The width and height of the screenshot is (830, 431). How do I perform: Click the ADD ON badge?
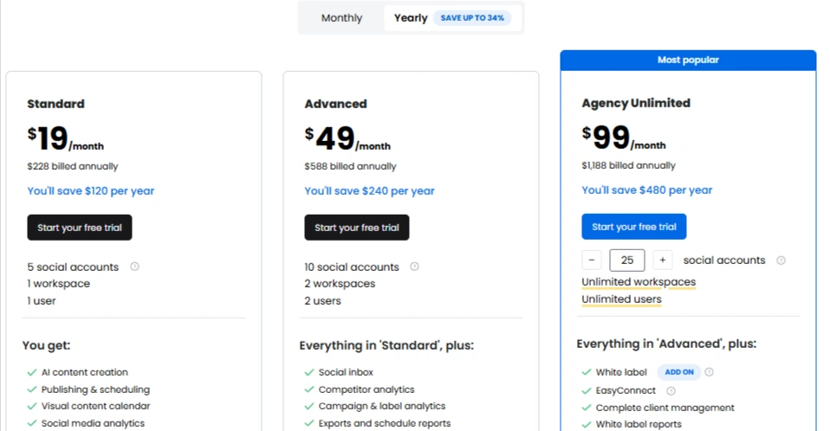click(679, 372)
